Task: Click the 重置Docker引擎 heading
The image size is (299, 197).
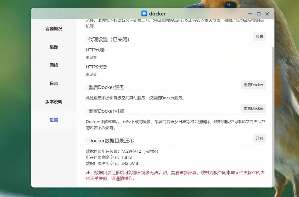Action: [106, 111]
